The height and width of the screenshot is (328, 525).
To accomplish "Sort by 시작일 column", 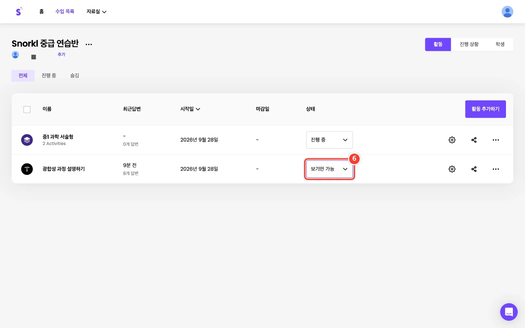I will (x=190, y=109).
